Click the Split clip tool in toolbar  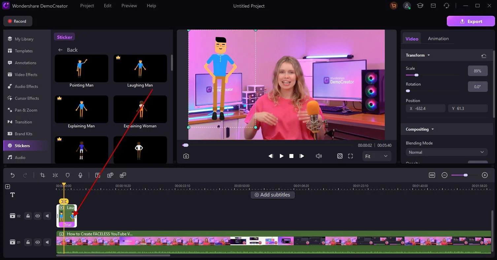point(55,175)
